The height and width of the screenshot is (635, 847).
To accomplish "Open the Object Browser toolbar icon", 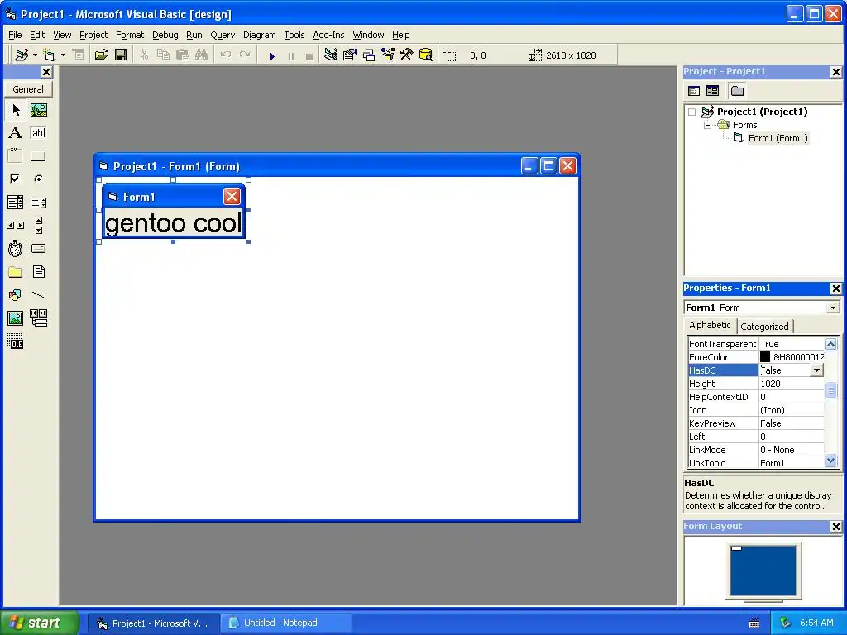I will point(388,55).
